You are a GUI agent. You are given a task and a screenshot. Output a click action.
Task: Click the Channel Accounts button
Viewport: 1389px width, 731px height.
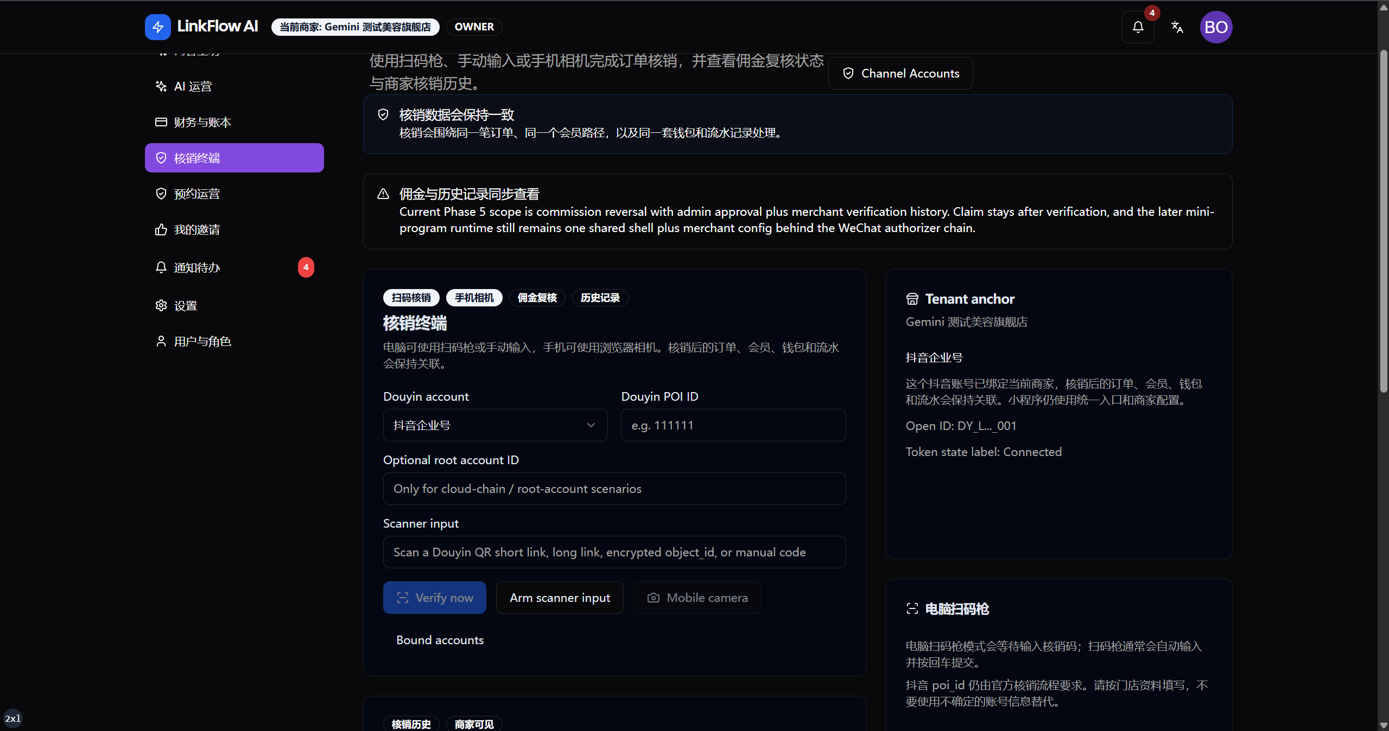pos(900,73)
